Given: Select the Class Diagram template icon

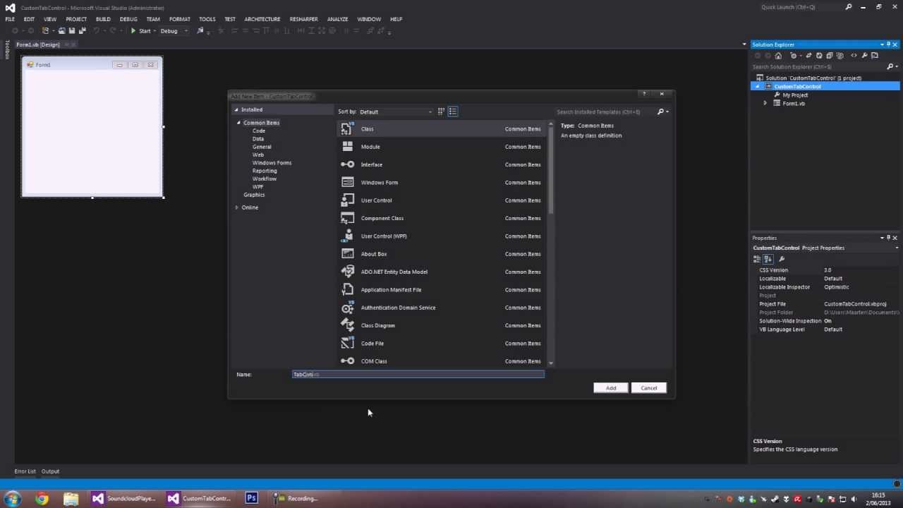Looking at the screenshot, I should (x=347, y=325).
